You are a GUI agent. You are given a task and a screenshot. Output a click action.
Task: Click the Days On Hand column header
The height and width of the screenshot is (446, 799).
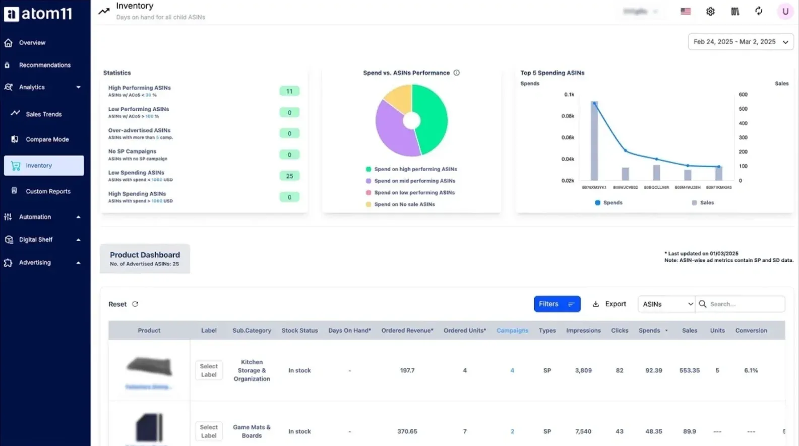[x=349, y=331]
